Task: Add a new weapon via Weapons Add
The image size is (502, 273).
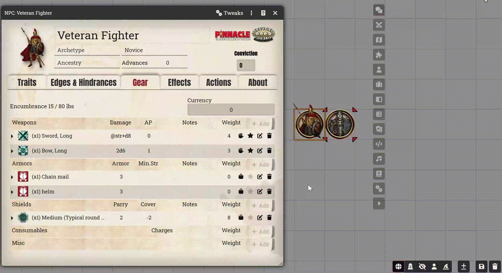Action: click(260, 124)
